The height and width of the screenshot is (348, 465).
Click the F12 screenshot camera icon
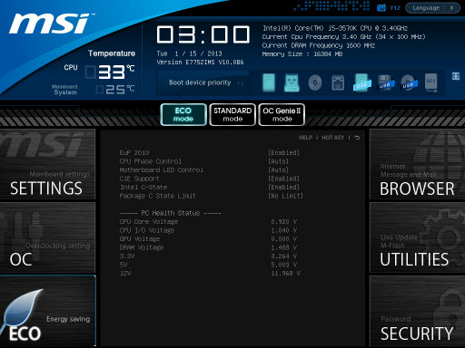[381, 8]
